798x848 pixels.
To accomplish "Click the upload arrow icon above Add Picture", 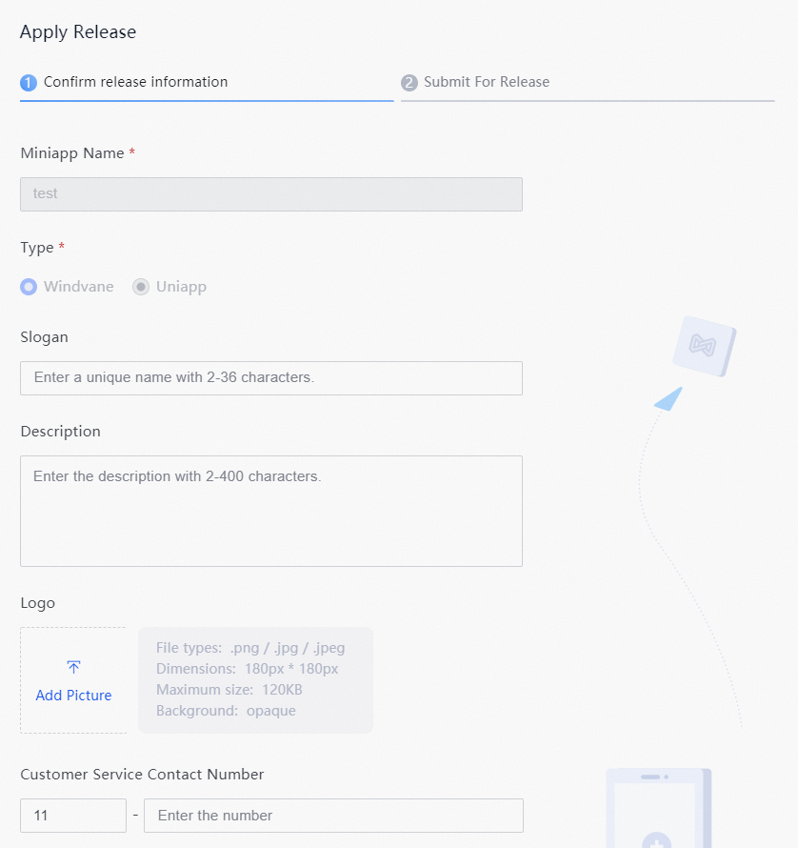I will pos(73,667).
